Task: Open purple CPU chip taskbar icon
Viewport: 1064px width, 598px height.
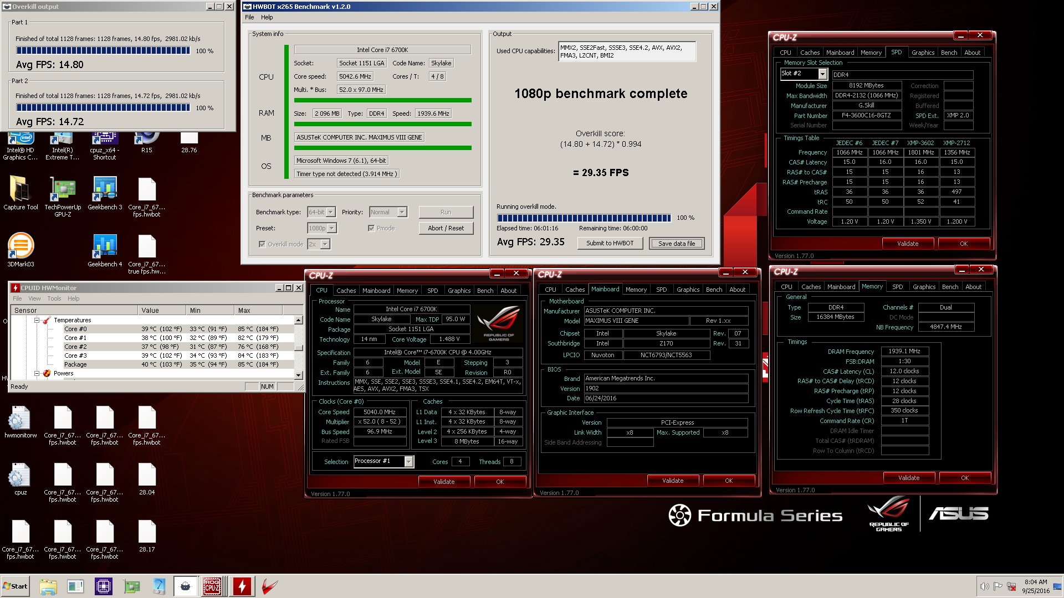Action: (x=104, y=586)
